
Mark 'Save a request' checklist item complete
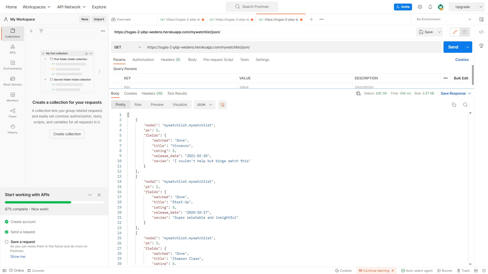7,242
